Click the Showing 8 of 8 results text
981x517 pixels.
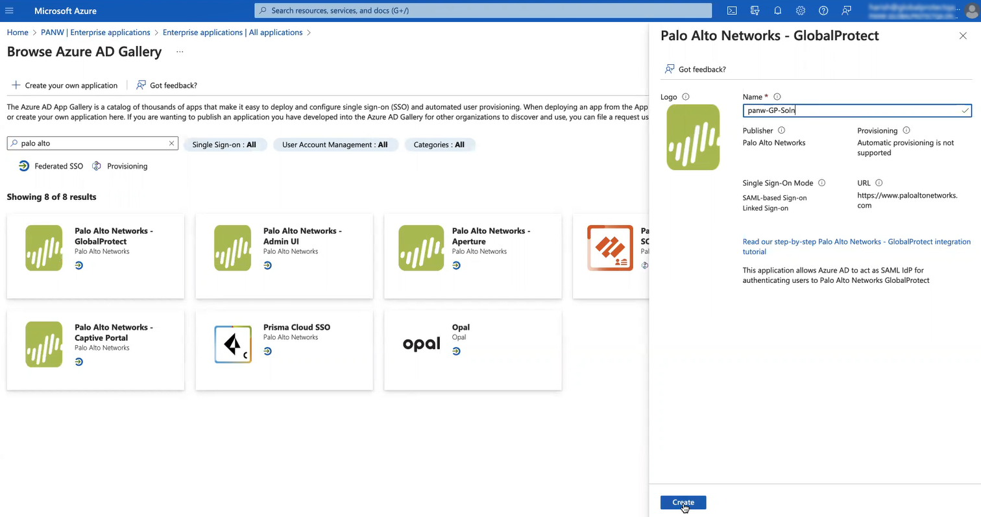(x=51, y=197)
